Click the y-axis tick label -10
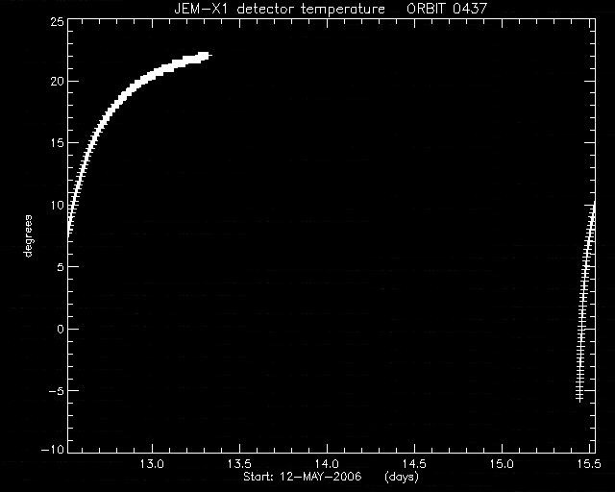This screenshot has height=492, width=615. click(53, 450)
